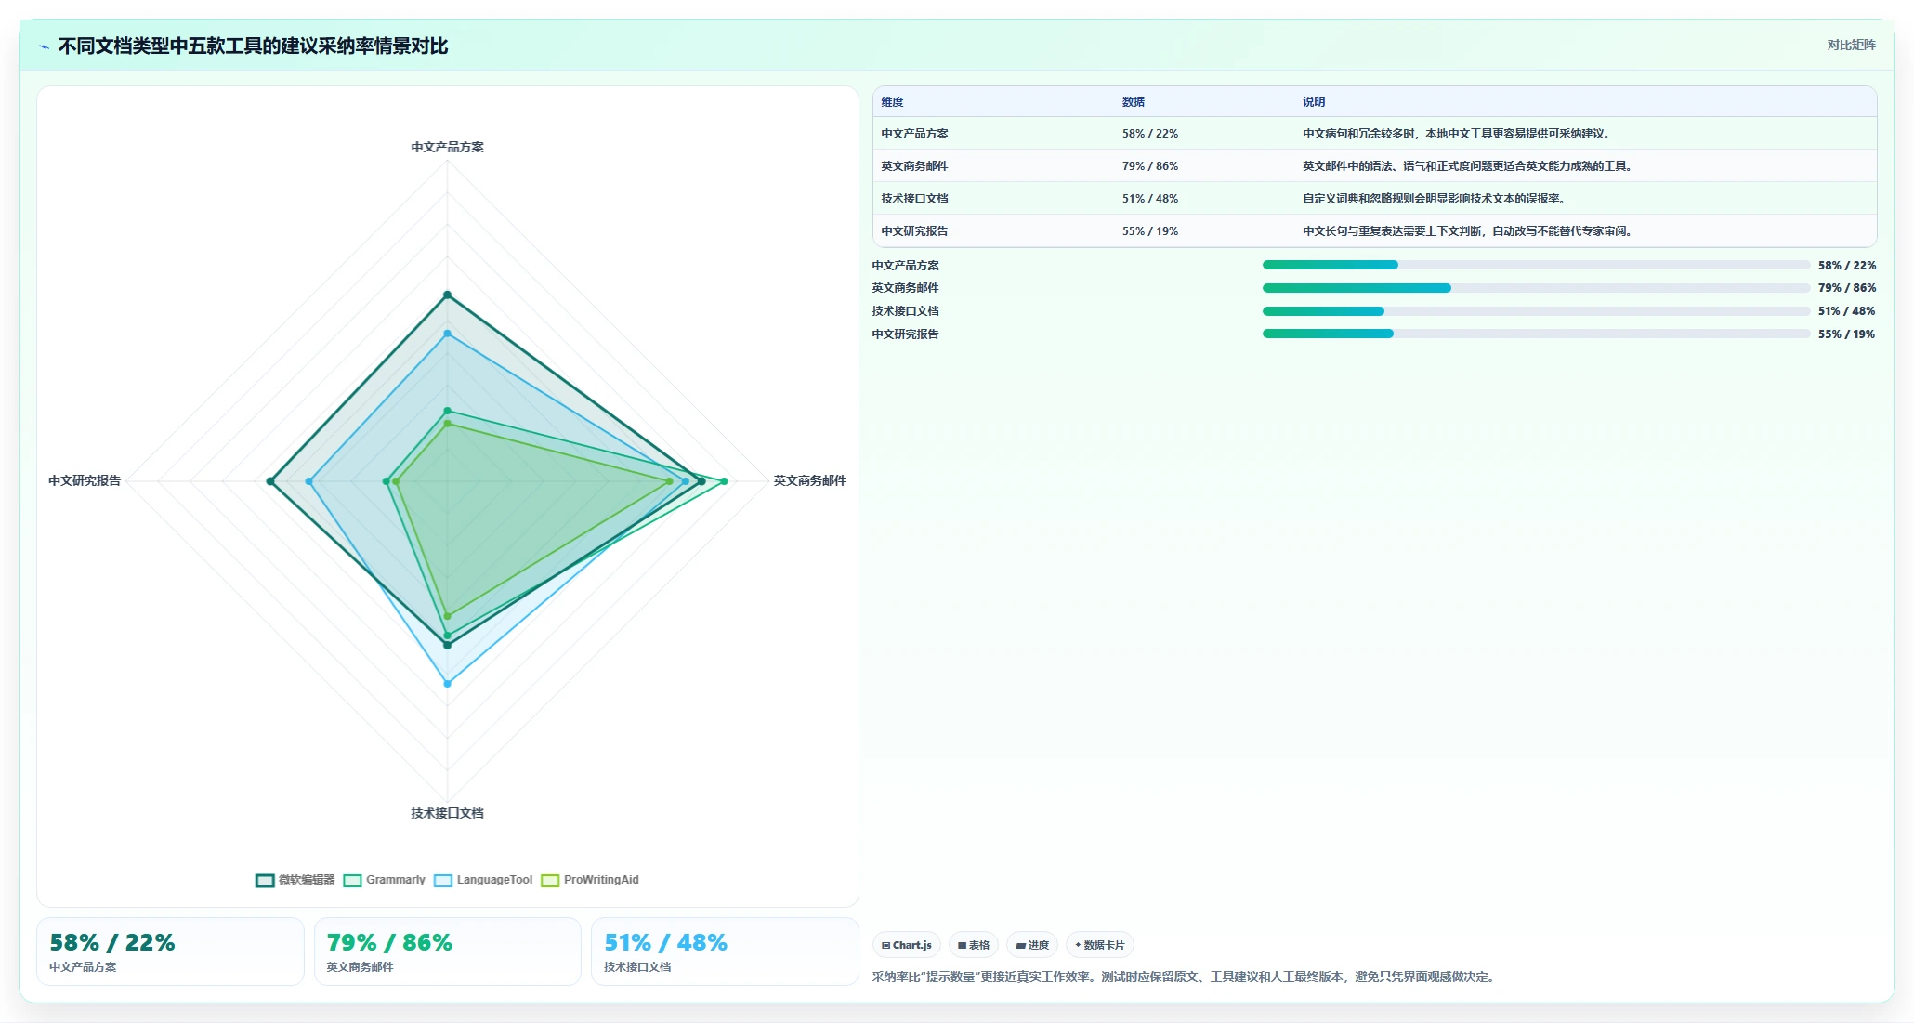Viewport: 1914px width, 1023px height.
Task: Click the 技术接口文档 progress bar
Action: (1536, 311)
